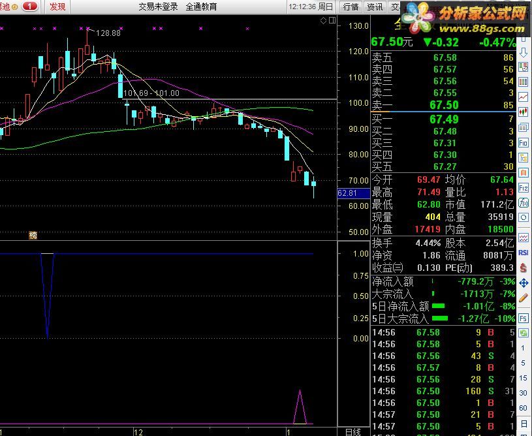Click the blue dip in the indicator panel
This screenshot has height=436, width=532.
pos(47,296)
